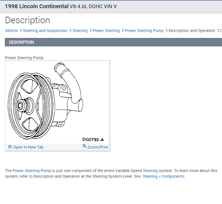Image resolution: width=222 pixels, height=204 pixels.
Task: Click the power steering pump diagram image
Action: (57, 102)
